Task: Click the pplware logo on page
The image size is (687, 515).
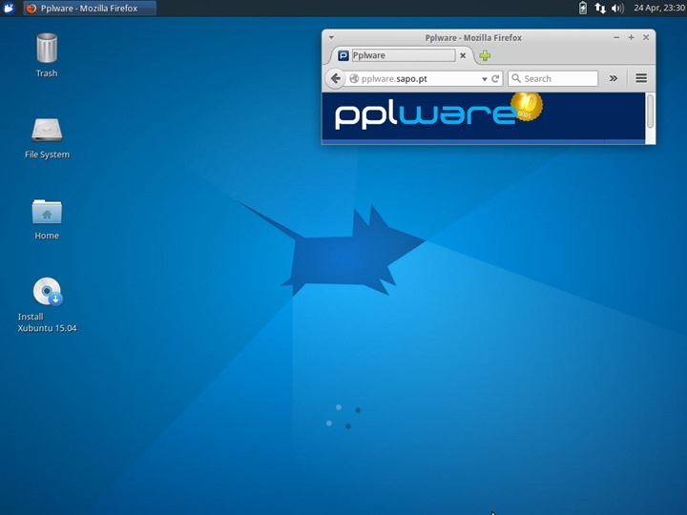Action: (x=425, y=114)
